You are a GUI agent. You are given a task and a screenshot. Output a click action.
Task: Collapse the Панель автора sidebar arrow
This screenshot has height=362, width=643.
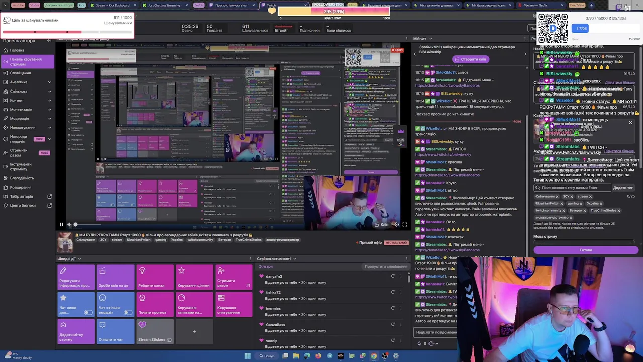[x=49, y=41]
